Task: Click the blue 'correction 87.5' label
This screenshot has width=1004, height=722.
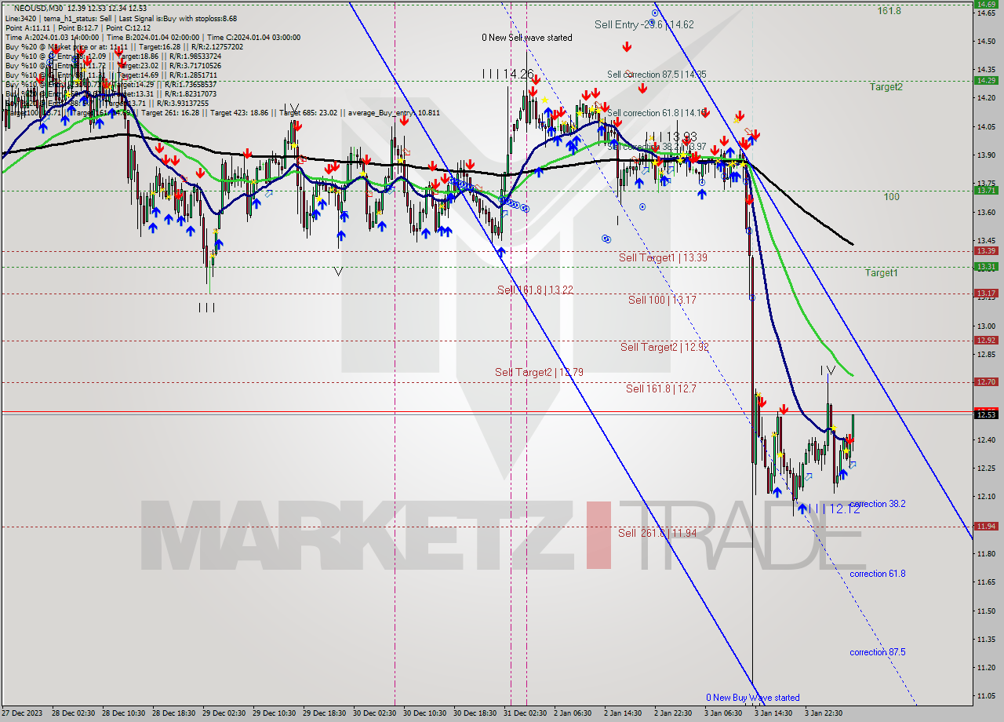Action: point(878,652)
